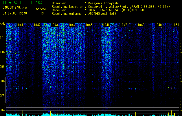Click the Receiving antenna field label

(67, 14)
